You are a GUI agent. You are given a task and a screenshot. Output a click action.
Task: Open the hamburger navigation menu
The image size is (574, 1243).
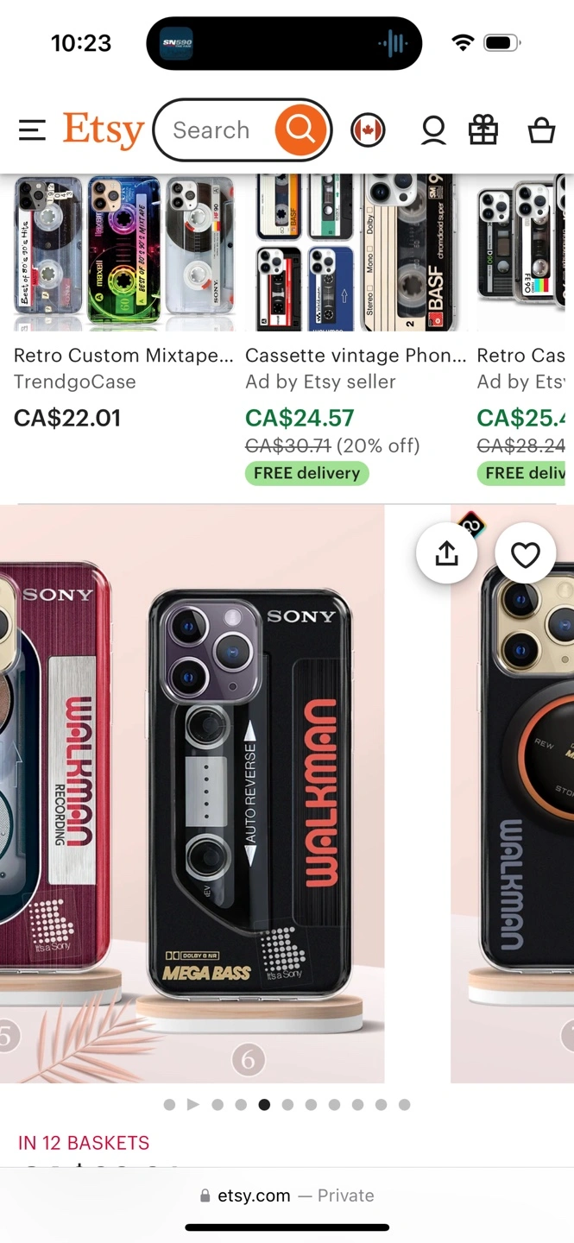click(x=32, y=130)
